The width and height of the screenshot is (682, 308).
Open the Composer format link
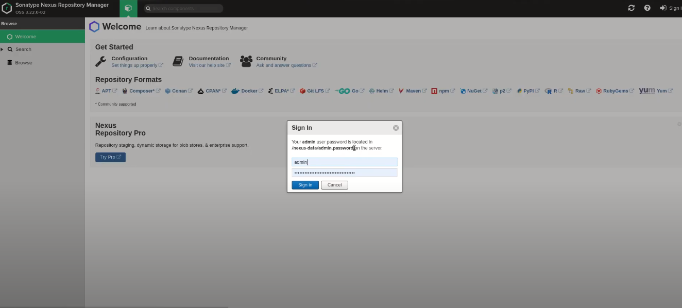(142, 91)
